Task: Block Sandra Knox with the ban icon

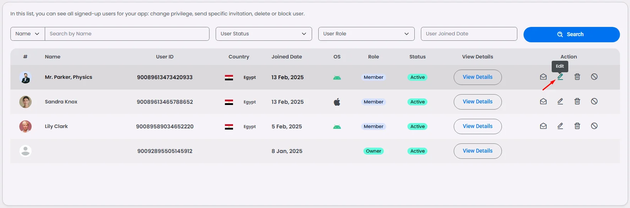Action: [594, 102]
